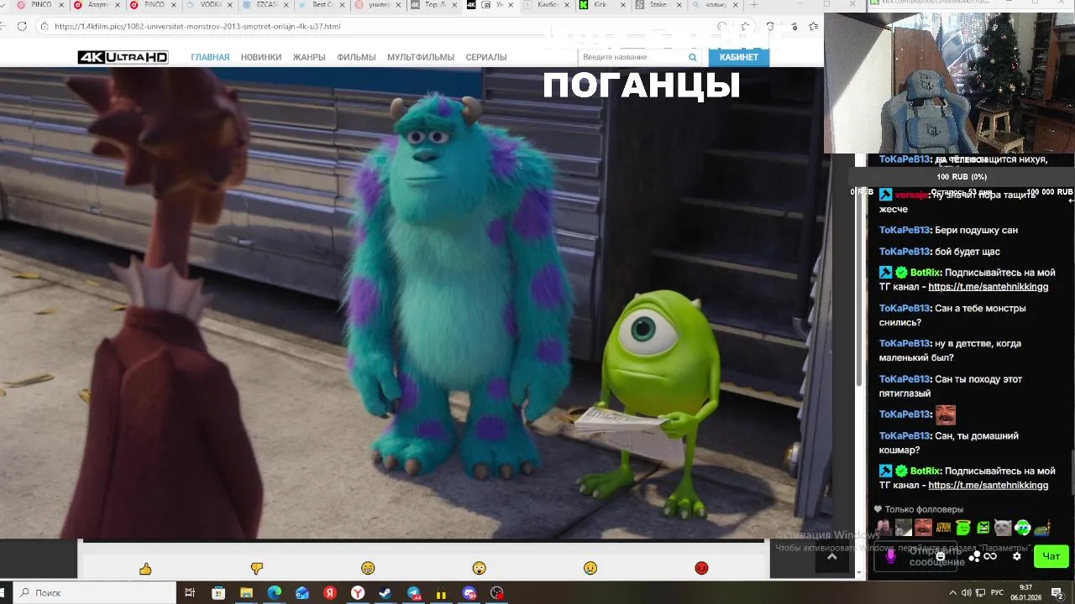Switch to the Stake browser tab
Image resolution: width=1075 pixels, height=604 pixels.
click(x=659, y=5)
